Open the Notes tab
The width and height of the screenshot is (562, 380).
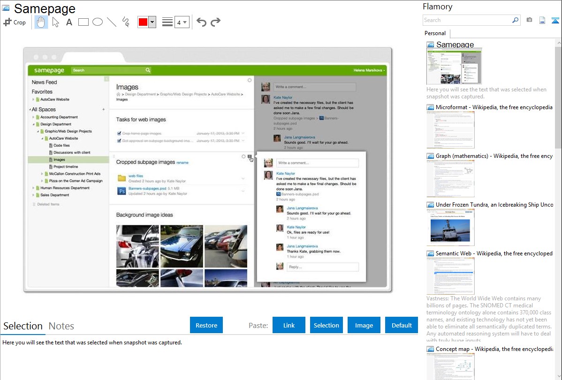click(61, 326)
